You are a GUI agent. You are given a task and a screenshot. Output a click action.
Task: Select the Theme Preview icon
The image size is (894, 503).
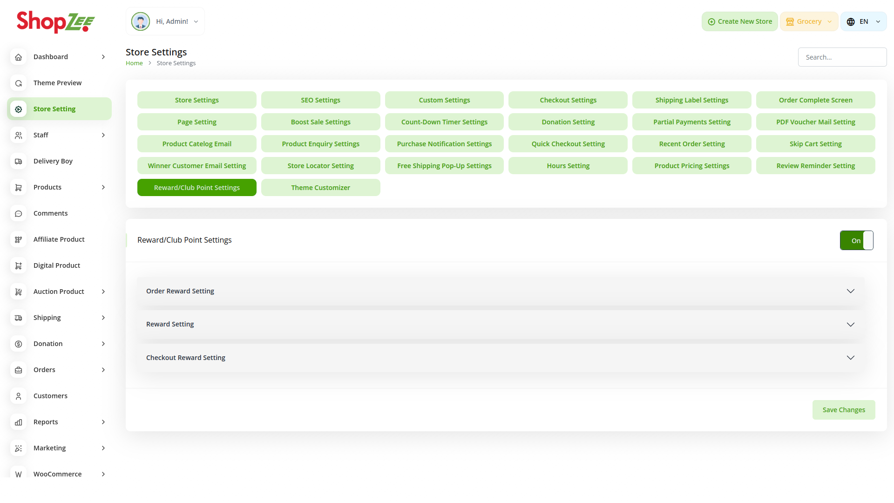tap(19, 83)
